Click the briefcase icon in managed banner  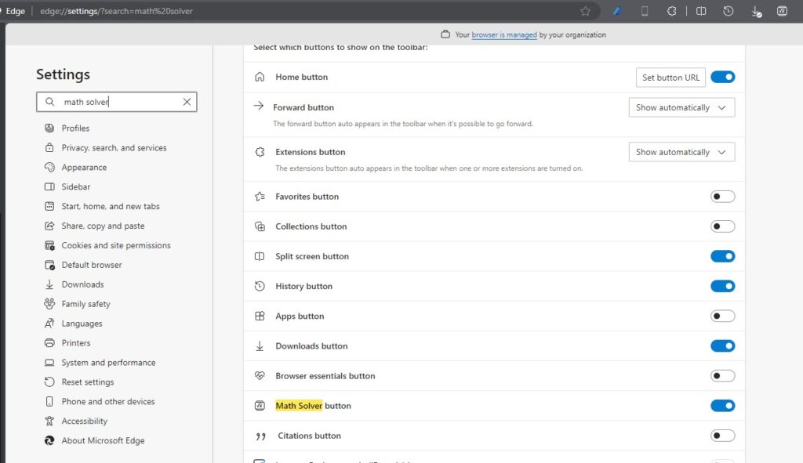445,34
